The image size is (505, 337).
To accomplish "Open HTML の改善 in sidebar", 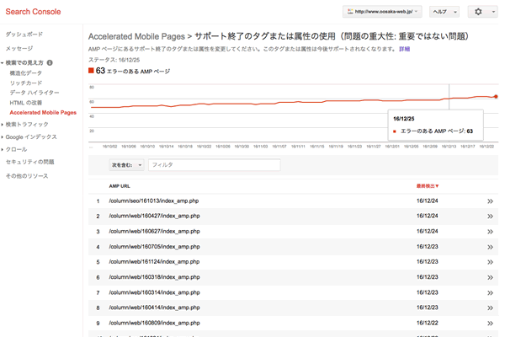I will pyautogui.click(x=26, y=103).
